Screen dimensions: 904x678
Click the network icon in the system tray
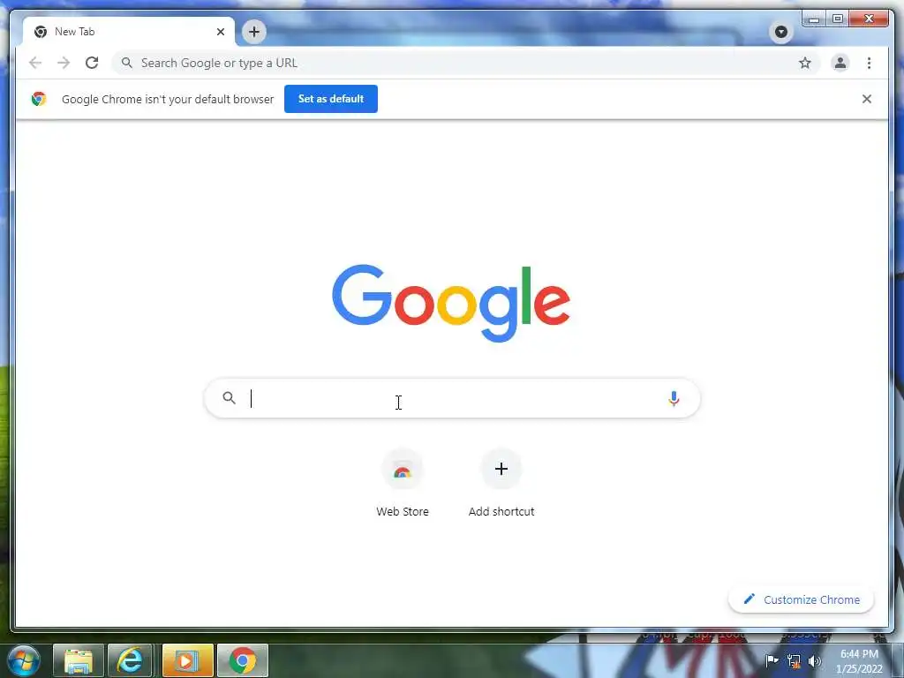(794, 661)
